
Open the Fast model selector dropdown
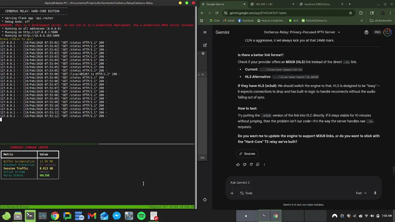[x=361, y=193]
